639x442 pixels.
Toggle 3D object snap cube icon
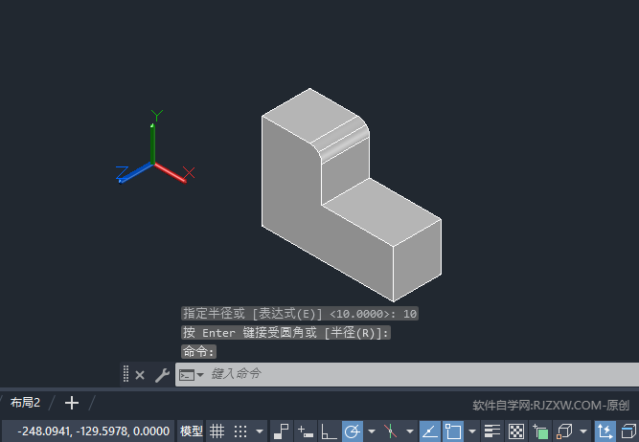[564, 431]
